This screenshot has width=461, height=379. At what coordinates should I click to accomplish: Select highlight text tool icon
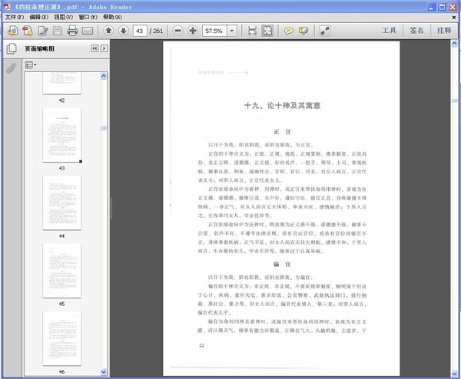pyautogui.click(x=303, y=31)
